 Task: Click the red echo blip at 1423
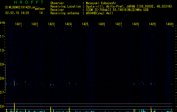51,85
